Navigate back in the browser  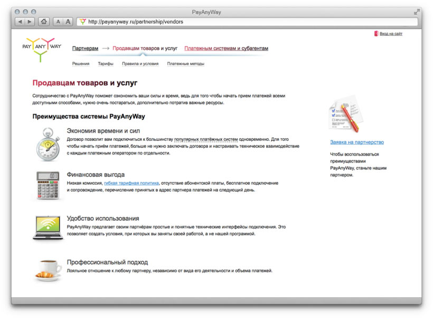pyautogui.click(x=20, y=22)
